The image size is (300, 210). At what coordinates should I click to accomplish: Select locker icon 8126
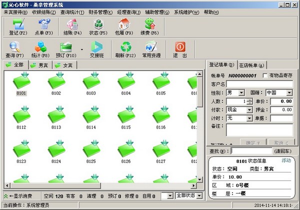click(126, 151)
